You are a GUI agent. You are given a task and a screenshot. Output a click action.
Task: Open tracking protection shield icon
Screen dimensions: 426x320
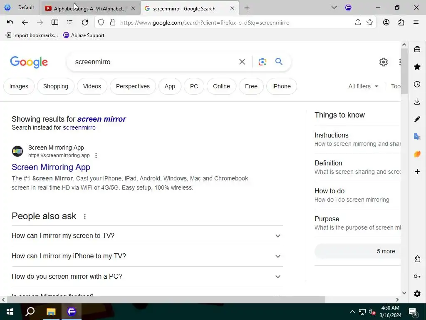[101, 22]
